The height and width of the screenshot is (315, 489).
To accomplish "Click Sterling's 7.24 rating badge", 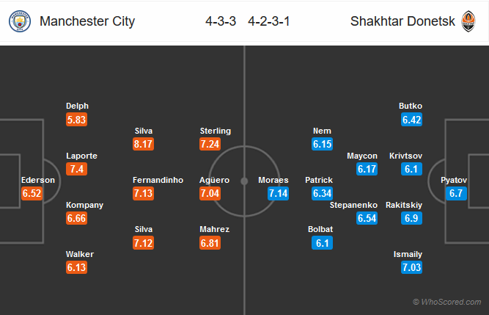I will [x=210, y=144].
